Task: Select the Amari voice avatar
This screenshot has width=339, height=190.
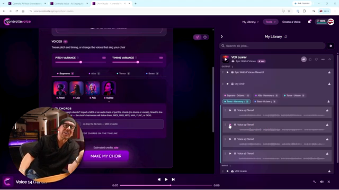Action: coord(60,88)
